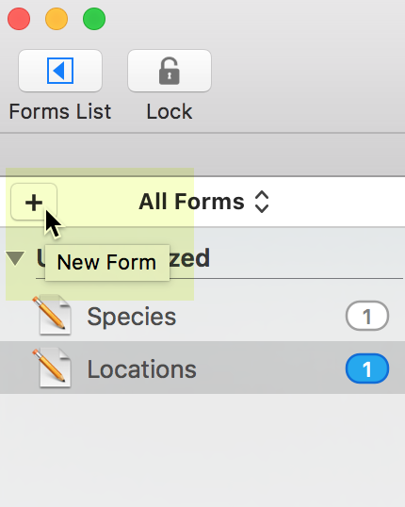Click the Forms List label

pos(60,111)
